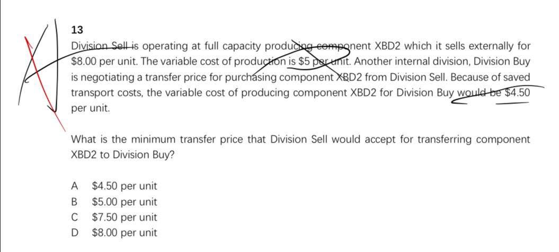Click the '$5.00 per unit' answer choice text
The image size is (559, 252).
[124, 202]
